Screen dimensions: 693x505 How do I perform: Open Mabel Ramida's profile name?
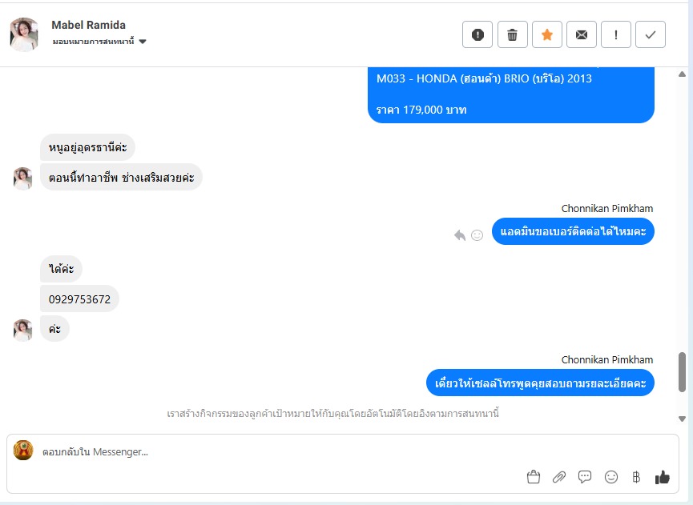[x=88, y=25]
